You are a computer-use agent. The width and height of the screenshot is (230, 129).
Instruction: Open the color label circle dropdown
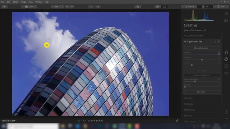80,121
